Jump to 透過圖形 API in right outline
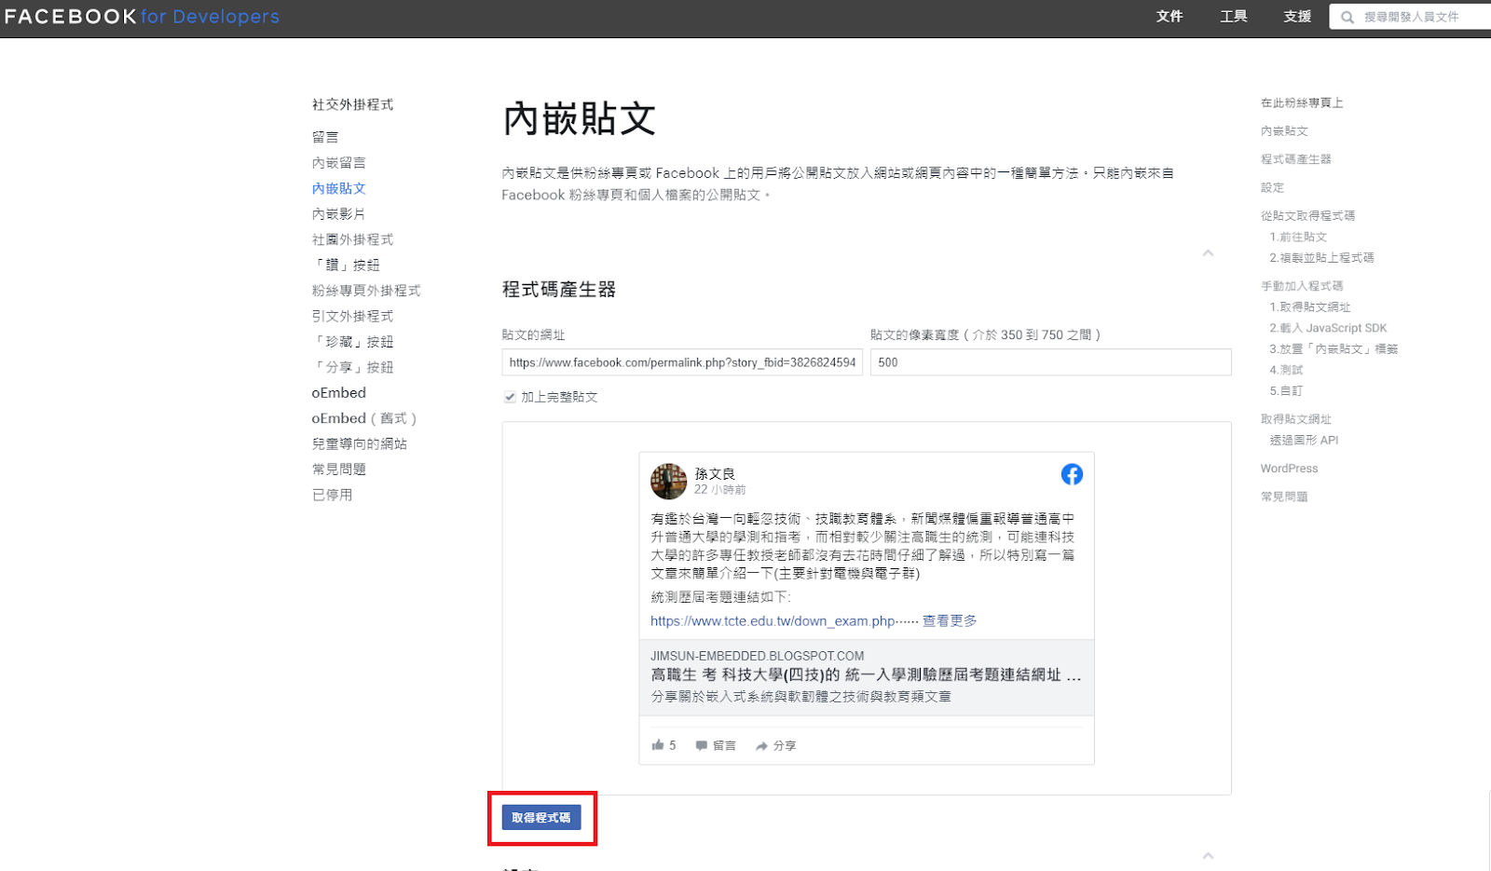Viewport: 1491px width, 871px height. click(x=1304, y=441)
